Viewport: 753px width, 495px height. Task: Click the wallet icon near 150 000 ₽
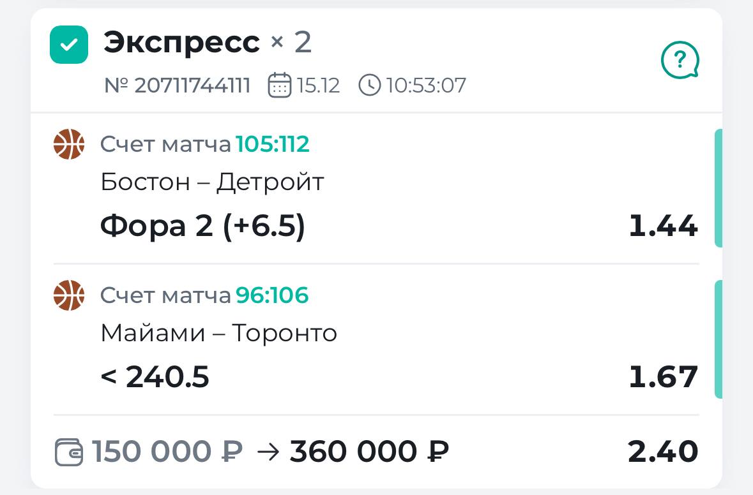(x=69, y=452)
